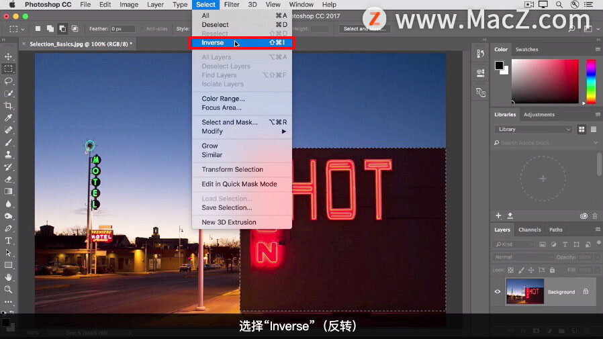The height and width of the screenshot is (339, 603).
Task: Select the Eyedropper tool
Action: click(x=8, y=118)
